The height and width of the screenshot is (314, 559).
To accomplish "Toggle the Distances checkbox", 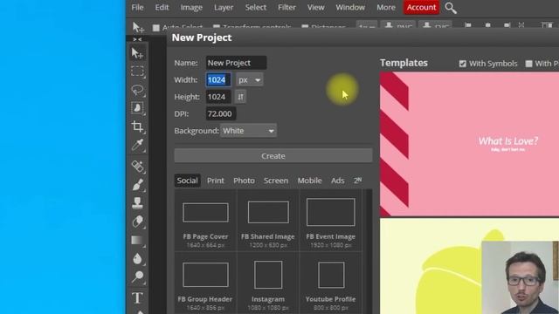I will pos(305,27).
